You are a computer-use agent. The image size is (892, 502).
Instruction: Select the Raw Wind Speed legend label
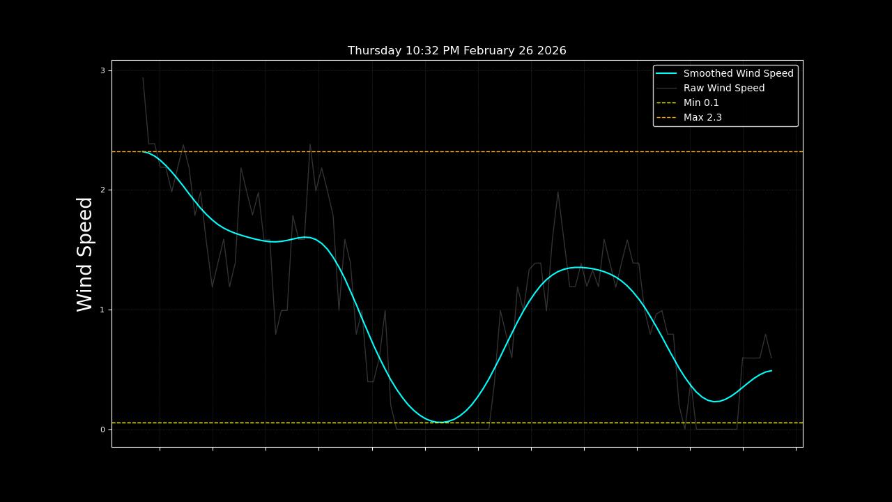click(723, 88)
